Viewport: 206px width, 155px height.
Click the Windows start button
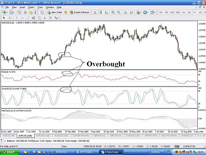10,152
